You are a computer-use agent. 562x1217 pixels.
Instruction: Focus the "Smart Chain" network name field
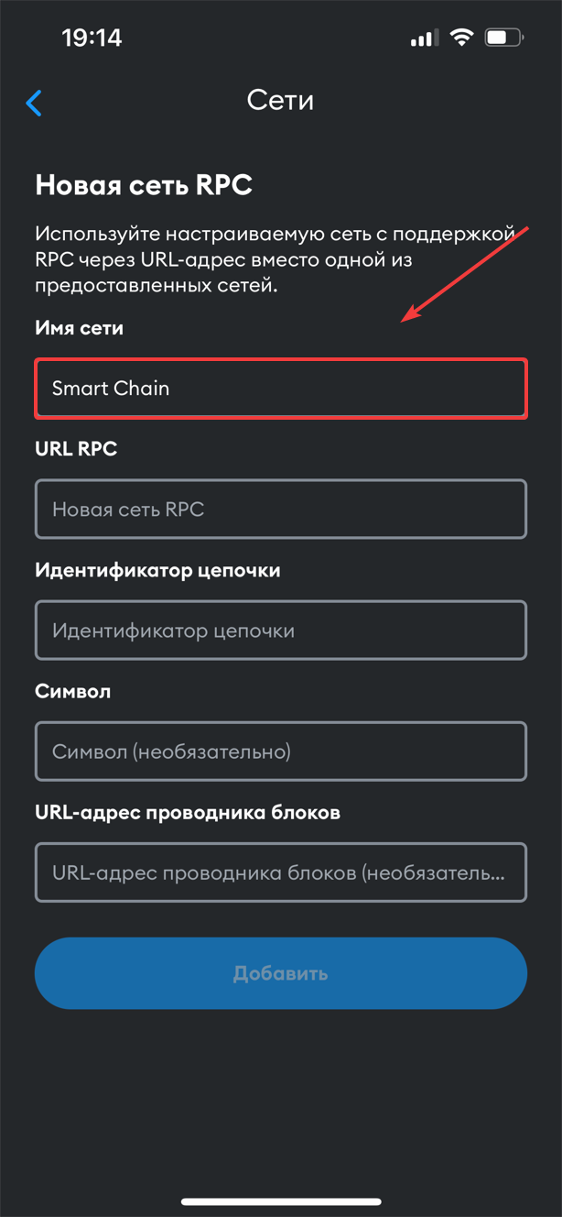pyautogui.click(x=280, y=389)
